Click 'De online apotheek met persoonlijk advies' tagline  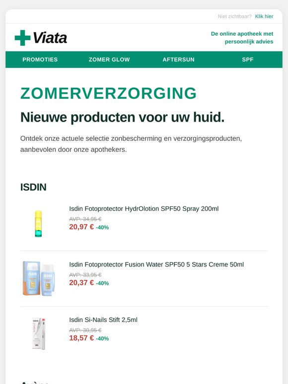[x=242, y=38]
